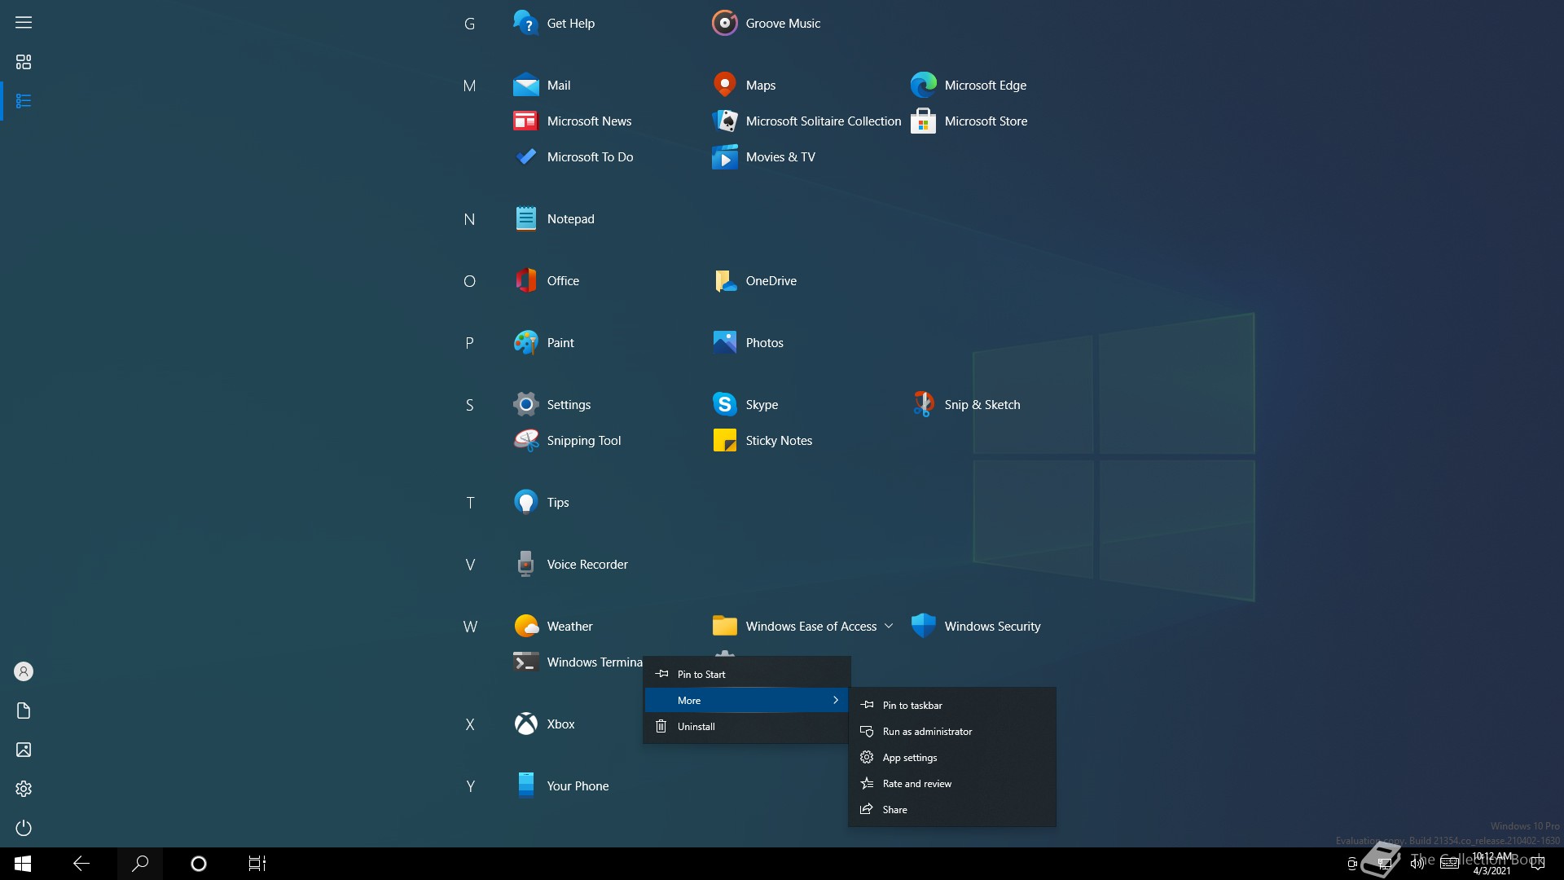Open the Settings app icon in list

(x=525, y=404)
